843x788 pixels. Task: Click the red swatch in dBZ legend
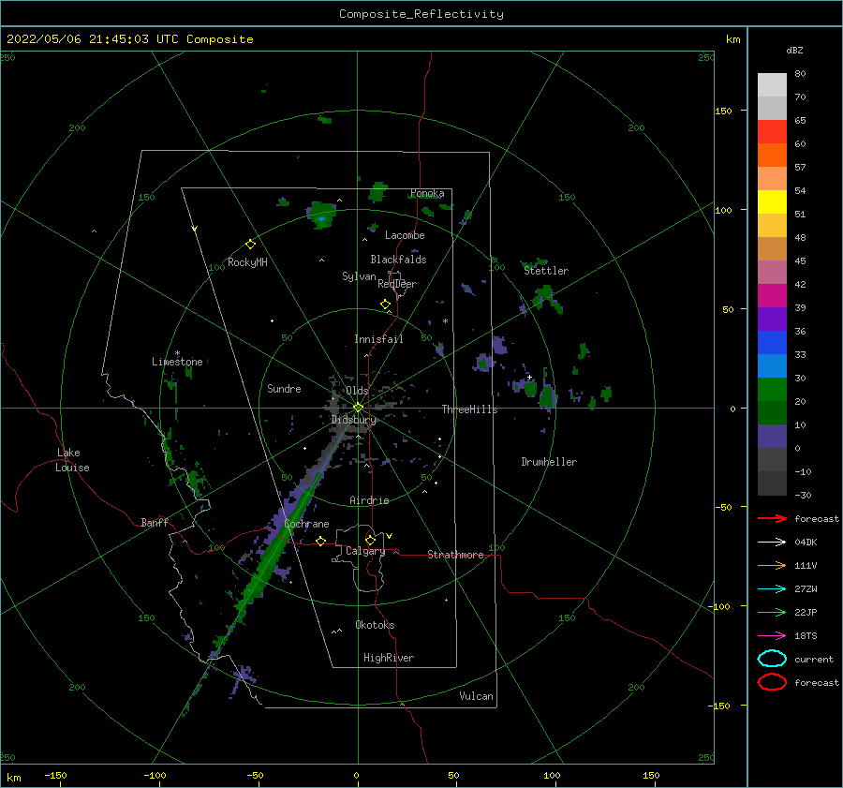(x=772, y=132)
